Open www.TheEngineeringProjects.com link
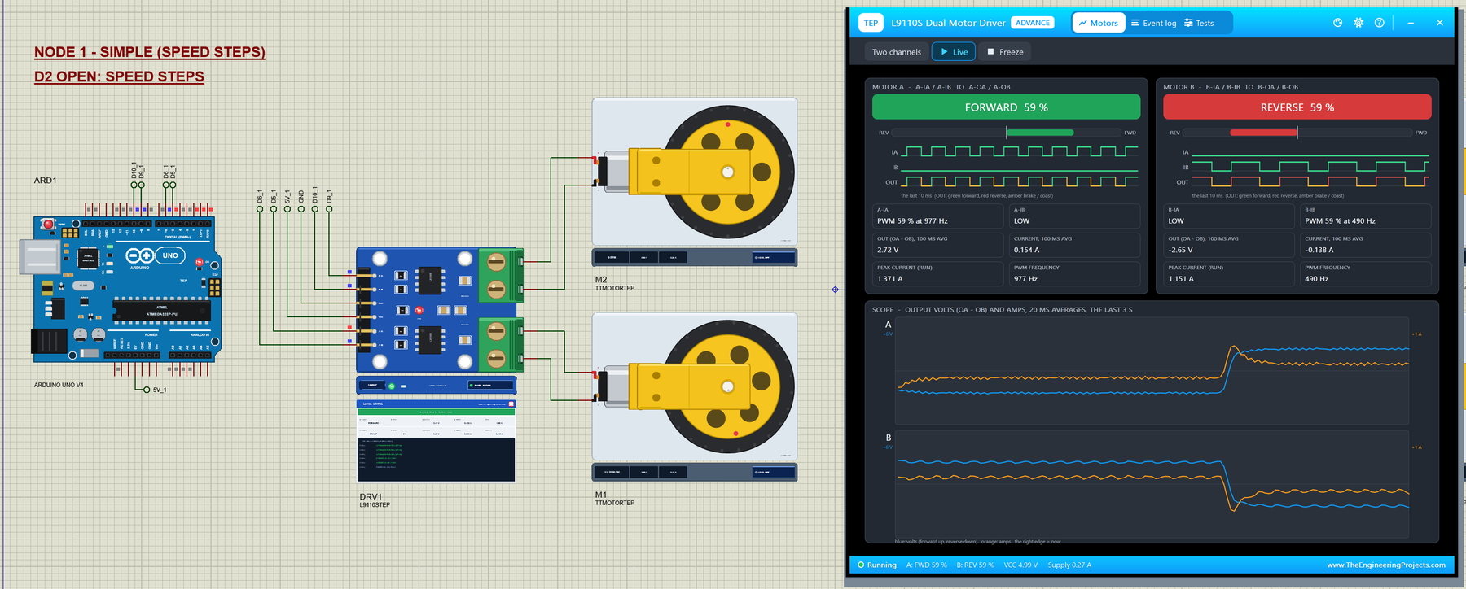The image size is (1466, 589). pyautogui.click(x=1386, y=565)
